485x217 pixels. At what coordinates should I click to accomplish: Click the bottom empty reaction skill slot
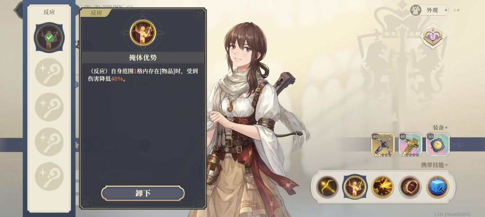[49, 176]
